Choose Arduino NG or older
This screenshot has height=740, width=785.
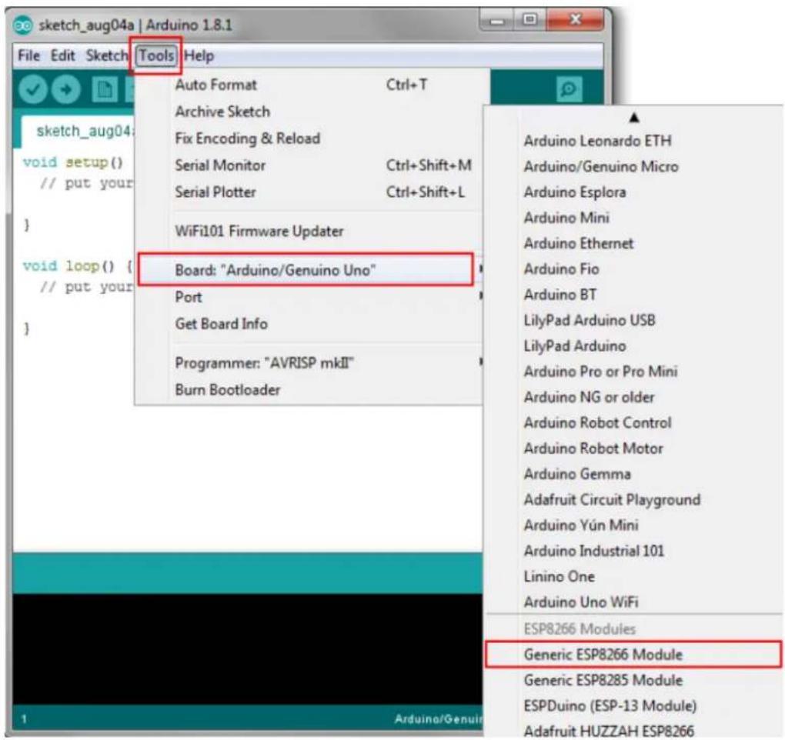634,397
